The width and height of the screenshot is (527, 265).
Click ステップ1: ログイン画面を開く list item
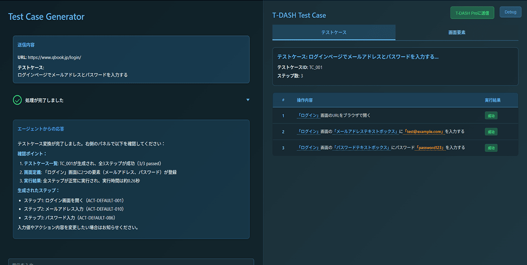[x=74, y=200]
